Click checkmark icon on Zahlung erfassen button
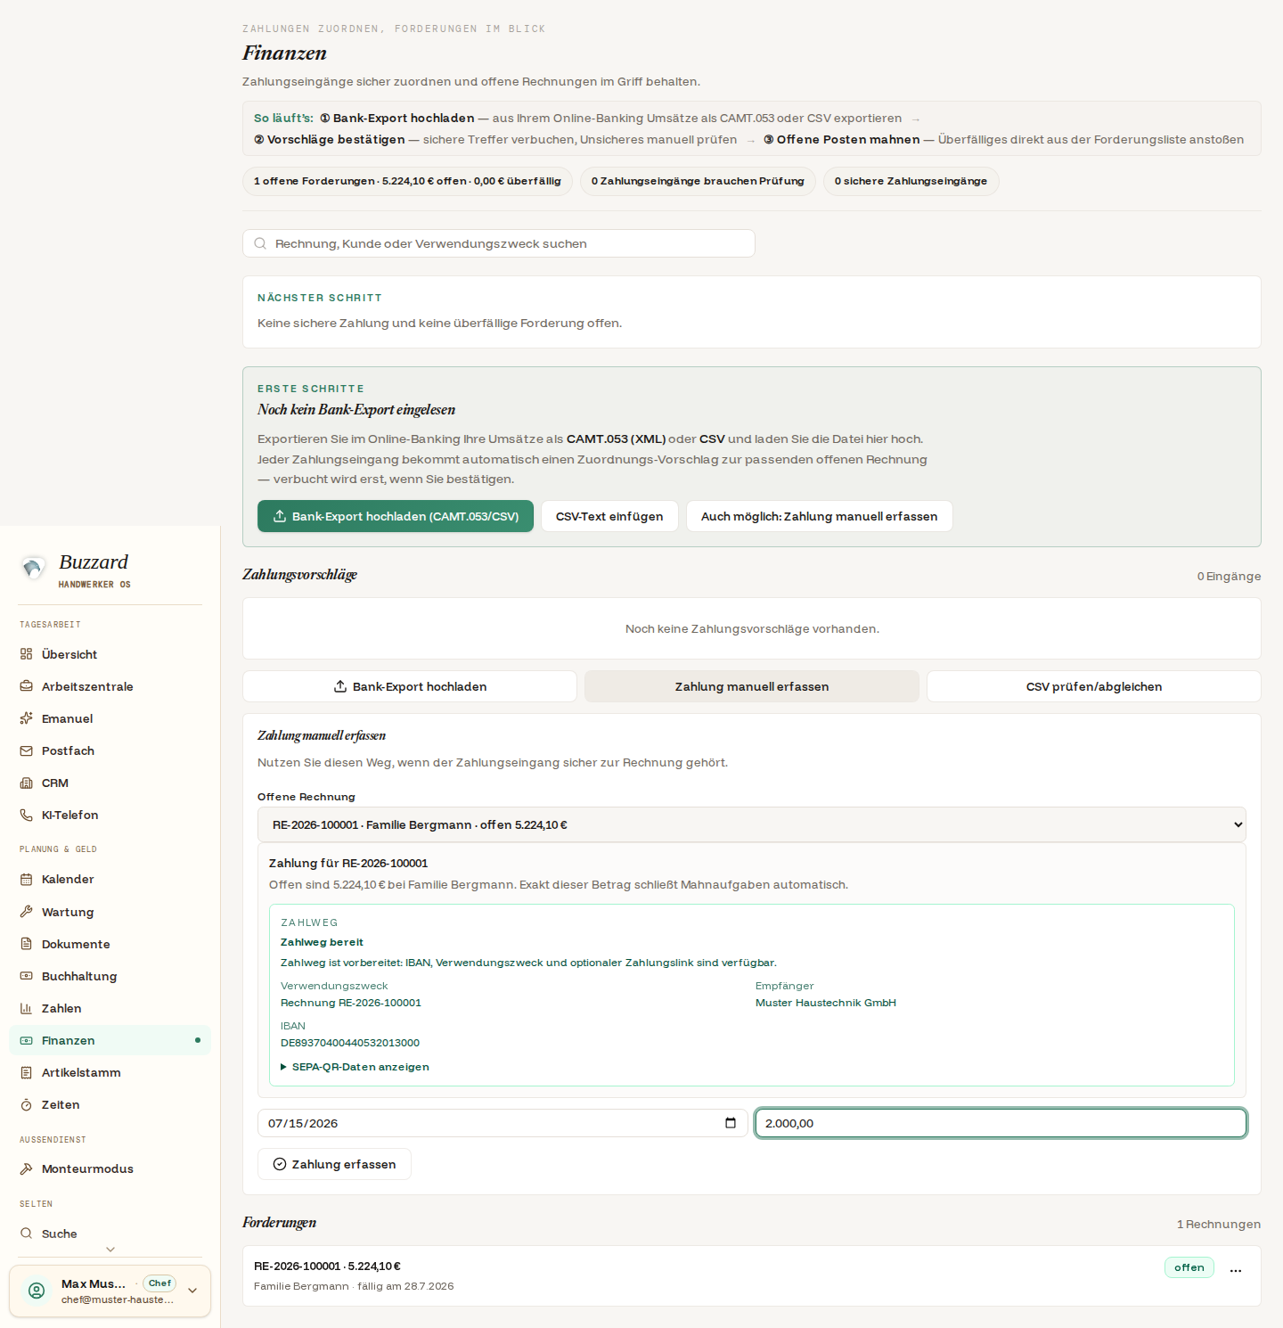The height and width of the screenshot is (1328, 1283). coord(280,1164)
